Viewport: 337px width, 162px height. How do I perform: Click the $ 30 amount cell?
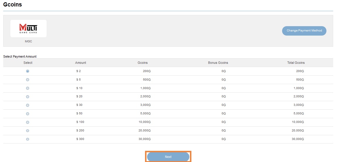(79, 105)
